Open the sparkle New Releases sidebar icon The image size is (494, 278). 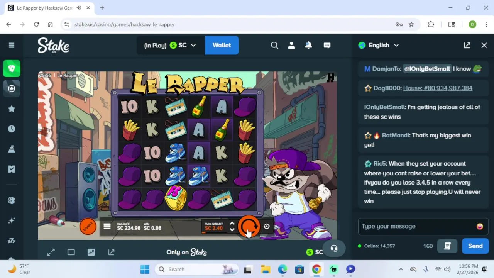[12, 220]
